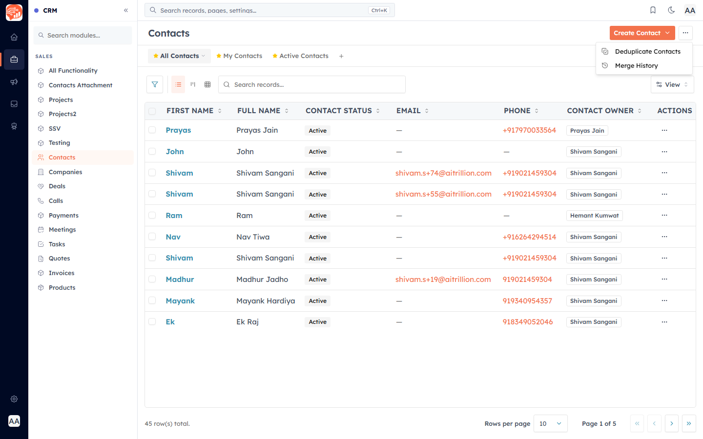Check the Ek row checkbox
703x439 pixels.
click(152, 321)
